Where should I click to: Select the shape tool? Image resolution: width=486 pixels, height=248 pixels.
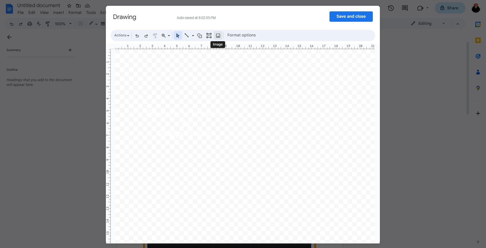(x=199, y=35)
